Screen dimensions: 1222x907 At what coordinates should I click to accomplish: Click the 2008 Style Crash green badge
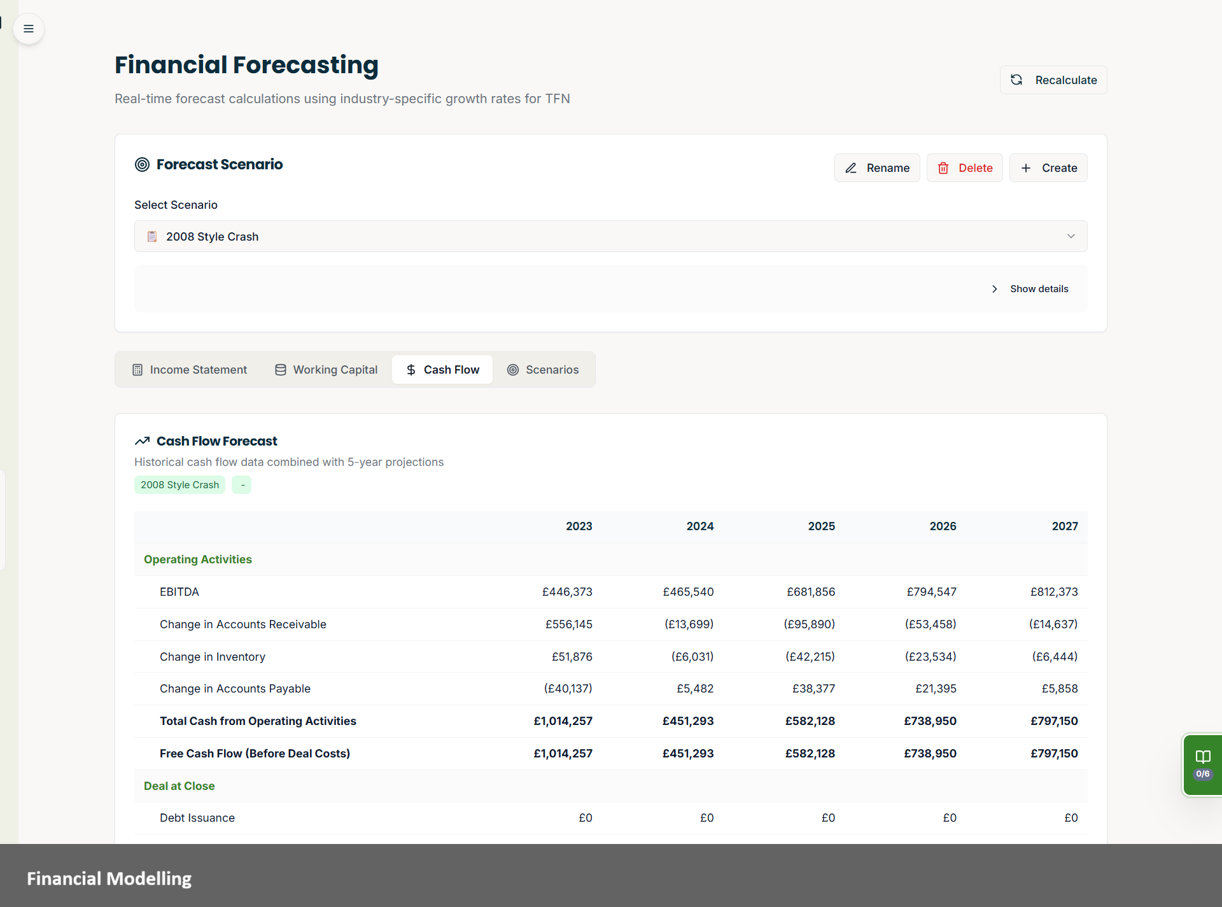click(x=179, y=485)
